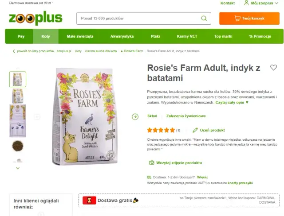Click back arrow to product list
This screenshot has height=216, width=284.
click(14, 51)
